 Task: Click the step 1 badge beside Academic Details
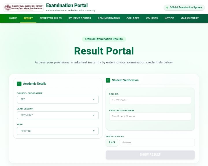click(19, 84)
